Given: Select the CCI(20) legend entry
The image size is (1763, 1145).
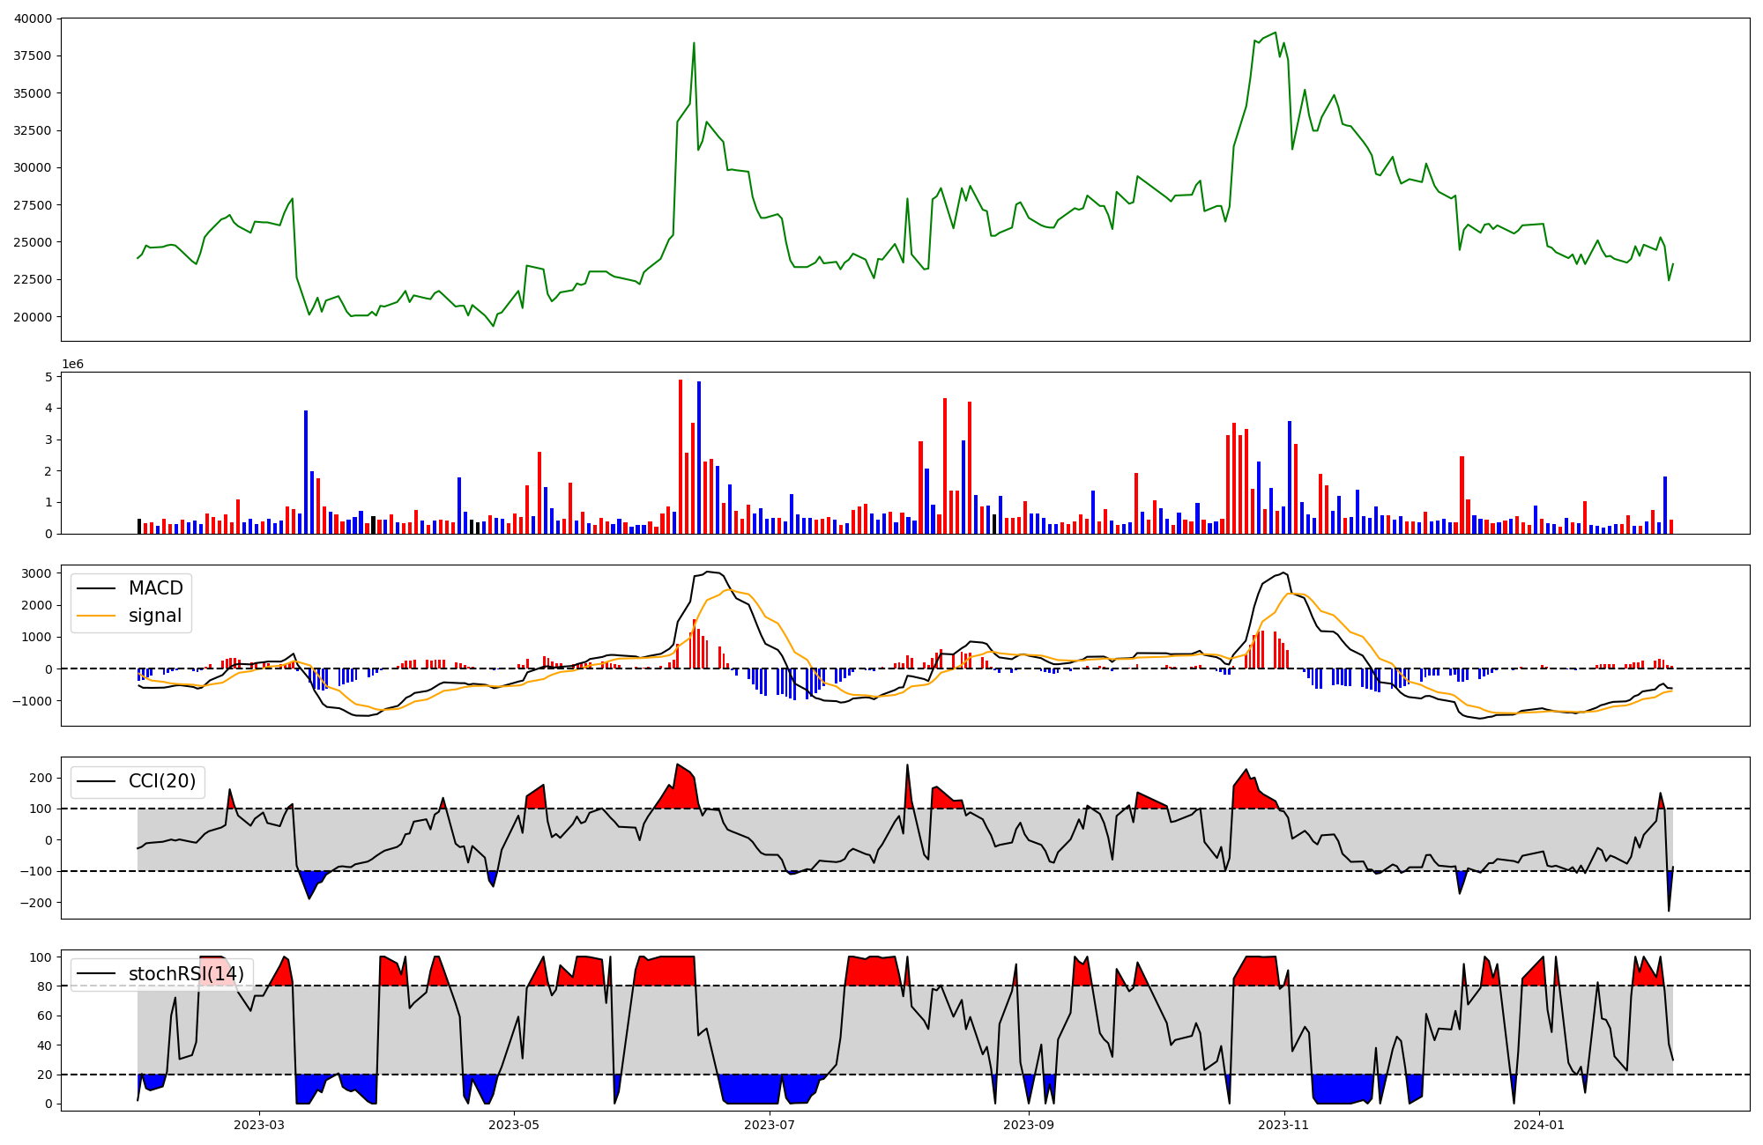Looking at the screenshot, I should tap(162, 781).
